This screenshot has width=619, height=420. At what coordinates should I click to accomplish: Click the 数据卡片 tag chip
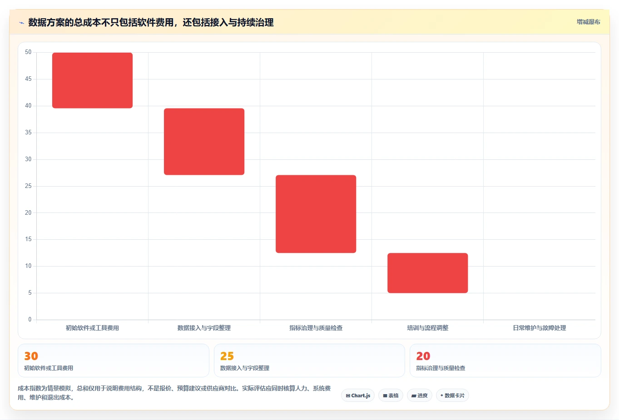point(452,395)
